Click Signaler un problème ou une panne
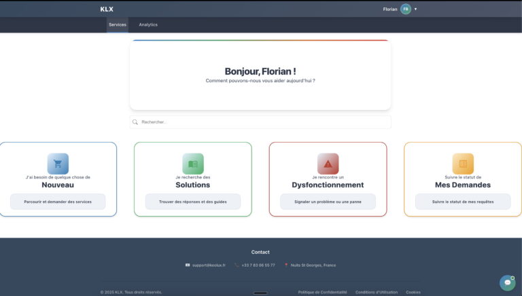The width and height of the screenshot is (522, 296). click(328, 202)
